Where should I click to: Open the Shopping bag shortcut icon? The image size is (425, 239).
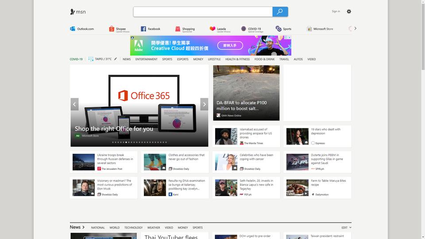(x=178, y=29)
